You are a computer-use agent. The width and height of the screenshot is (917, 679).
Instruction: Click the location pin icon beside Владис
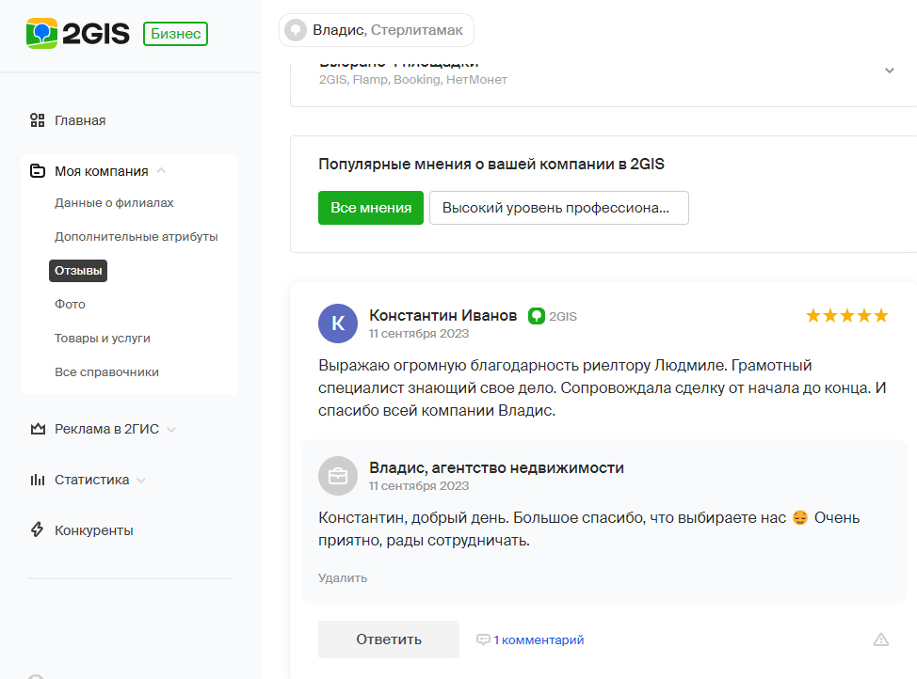click(x=296, y=30)
